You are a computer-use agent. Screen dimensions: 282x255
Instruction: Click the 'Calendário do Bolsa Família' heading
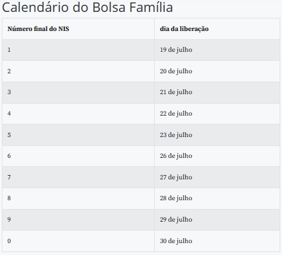87,8
